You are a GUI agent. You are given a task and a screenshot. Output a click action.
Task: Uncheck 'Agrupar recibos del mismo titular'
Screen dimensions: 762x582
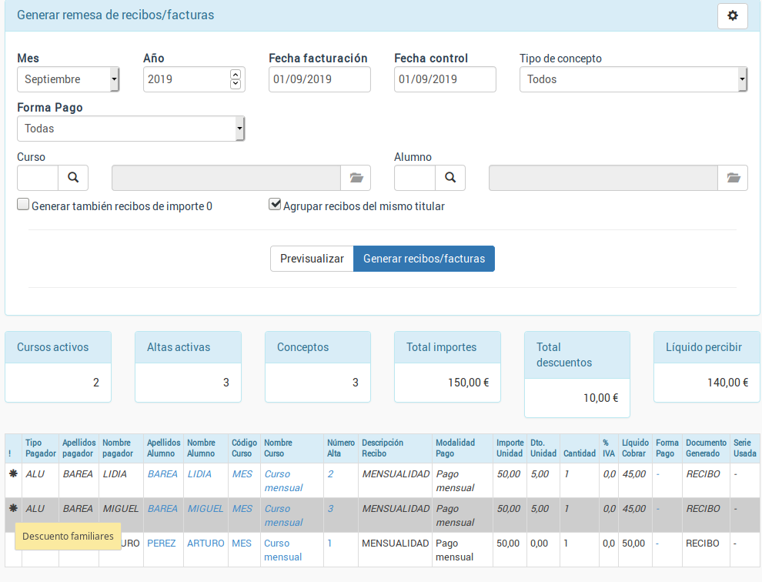click(275, 204)
